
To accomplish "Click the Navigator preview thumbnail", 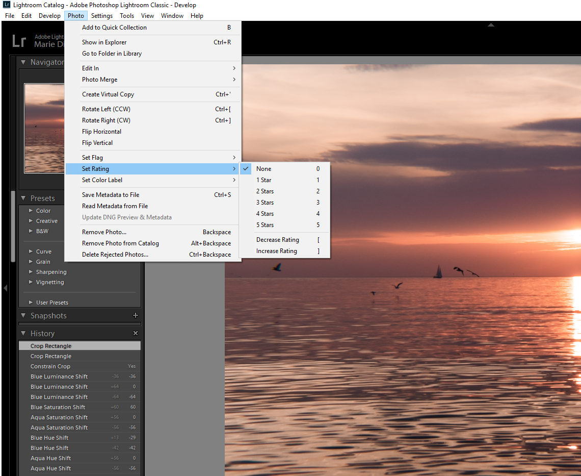I will 45,128.
